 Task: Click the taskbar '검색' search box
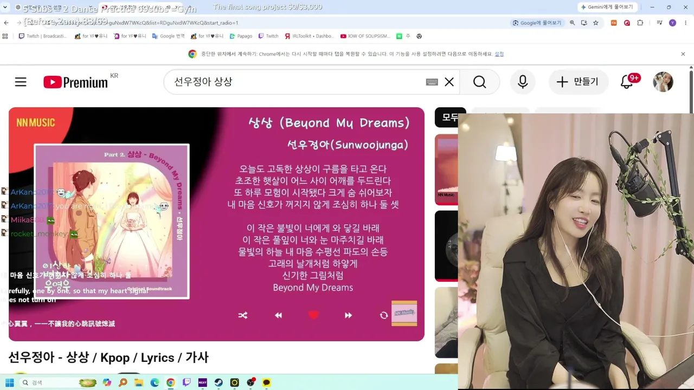point(59,382)
